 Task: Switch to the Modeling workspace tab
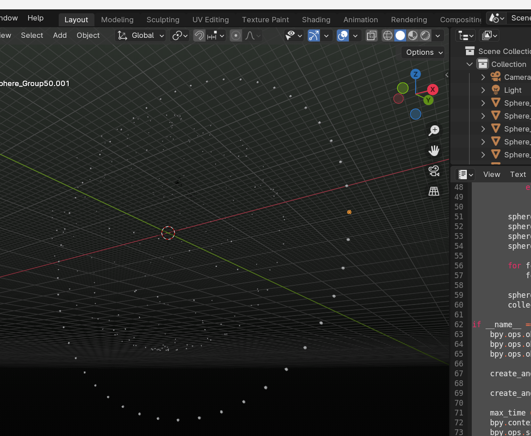pos(117,20)
